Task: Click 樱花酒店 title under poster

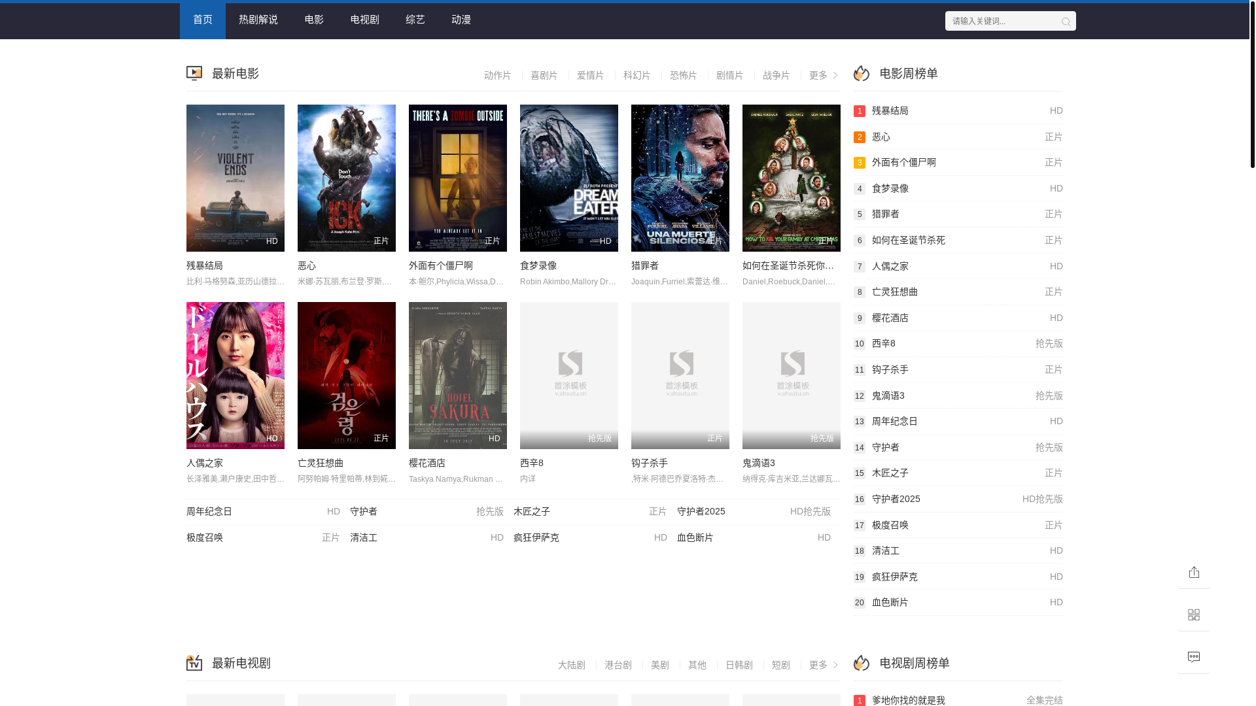Action: pyautogui.click(x=427, y=463)
